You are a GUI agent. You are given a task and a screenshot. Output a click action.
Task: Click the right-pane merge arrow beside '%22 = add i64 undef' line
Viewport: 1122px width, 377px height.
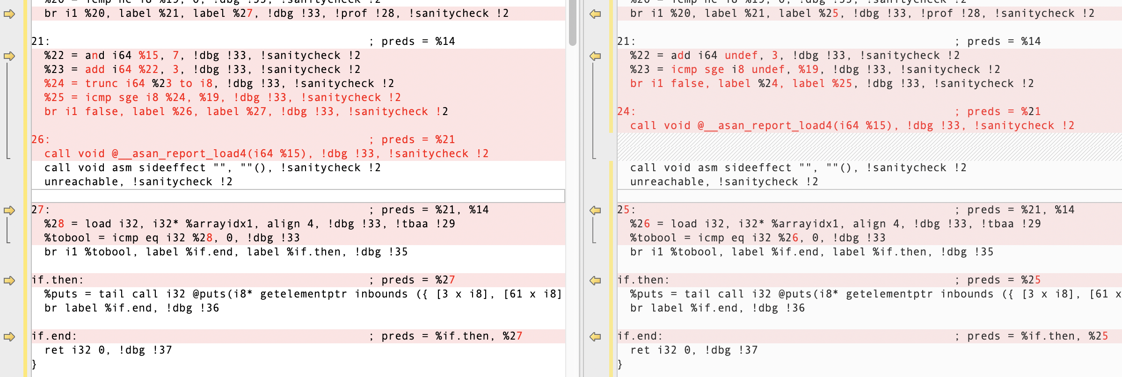pyautogui.click(x=595, y=56)
